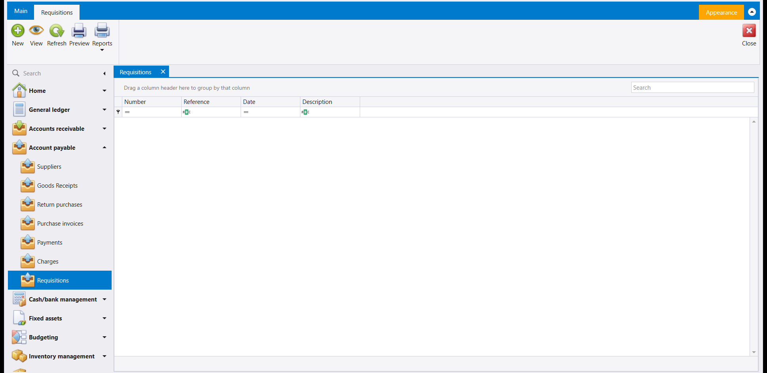Click Description filter condition icon

pos(305,112)
